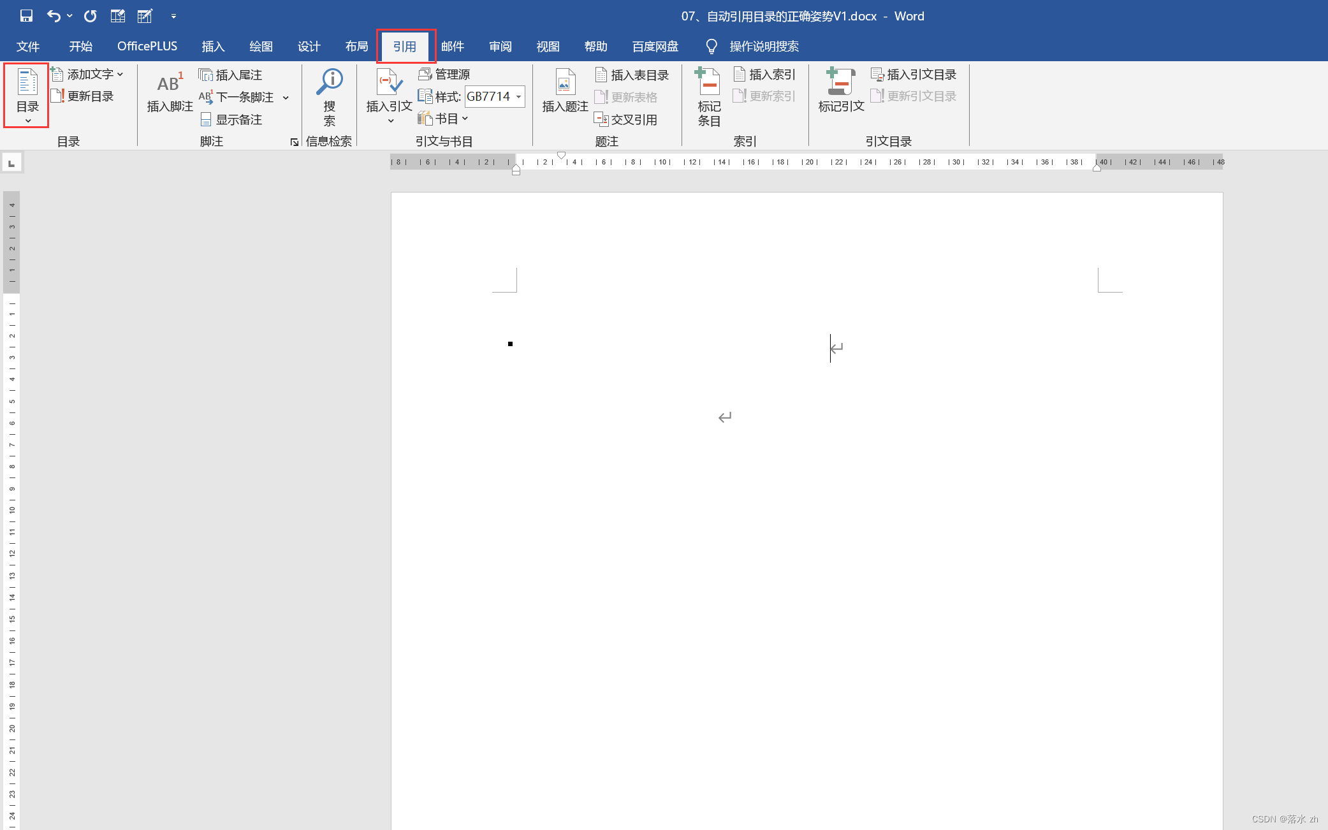Click 管理源 (Manage Sources)
The height and width of the screenshot is (830, 1328).
click(x=444, y=75)
